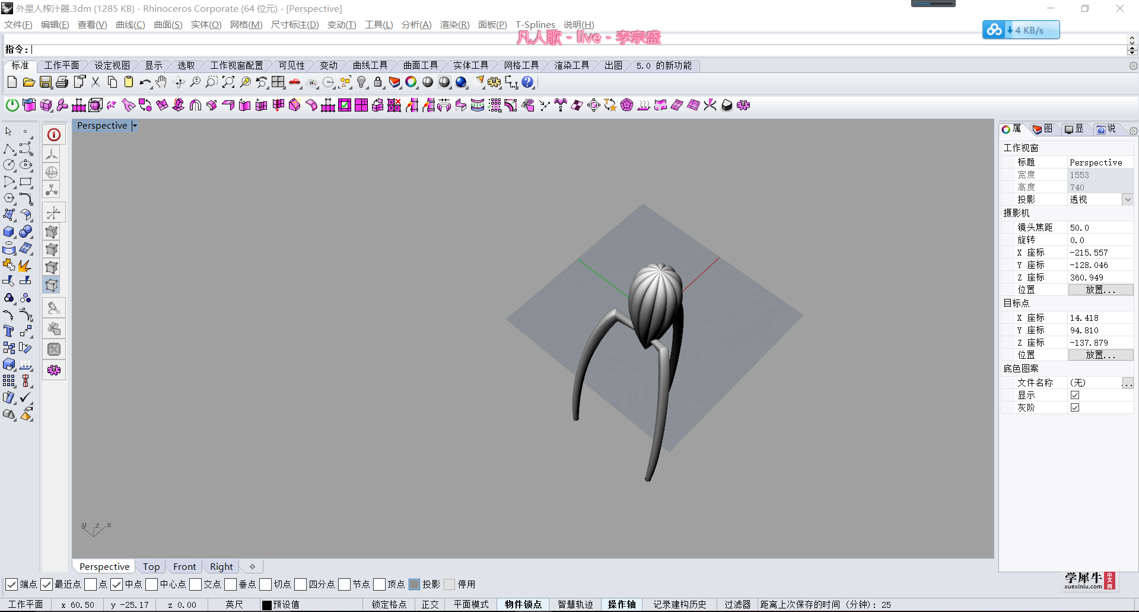This screenshot has height=612, width=1139.
Task: Click the panel gear settings icon on right
Action: 1133,130
